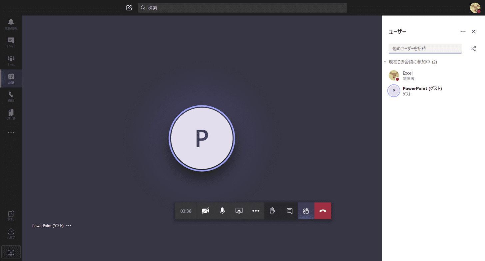Open the Meetings calendar in sidebar
This screenshot has height=261, width=485.
pos(11,78)
